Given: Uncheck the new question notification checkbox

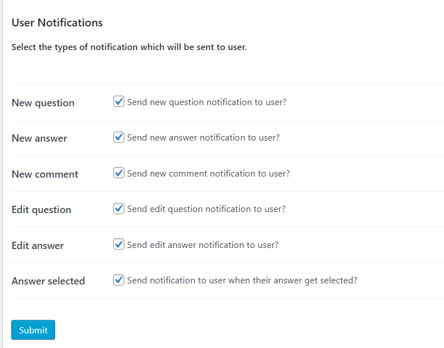Looking at the screenshot, I should (x=119, y=102).
